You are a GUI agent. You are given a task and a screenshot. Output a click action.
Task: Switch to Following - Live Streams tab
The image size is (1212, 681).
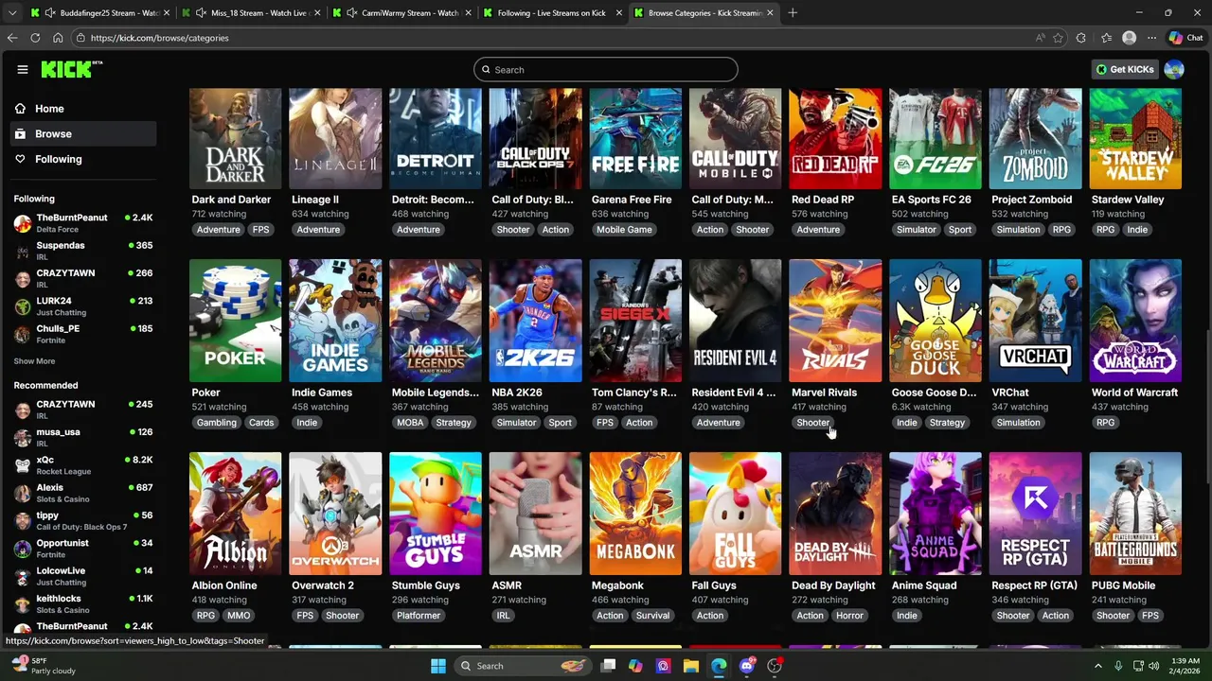coord(553,13)
